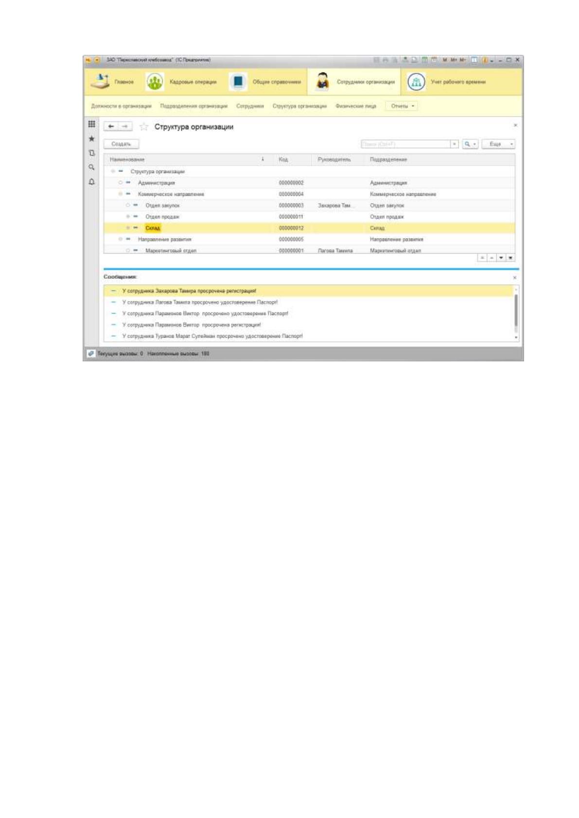Image resolution: width=579 pixels, height=818 pixels.
Task: Open the Подразделения организации menu item
Action: [194, 106]
